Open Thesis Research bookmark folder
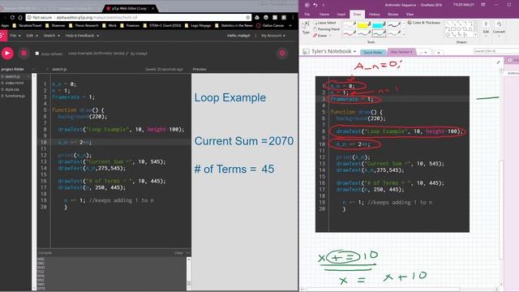This screenshot has height=292, width=519. 84,25
